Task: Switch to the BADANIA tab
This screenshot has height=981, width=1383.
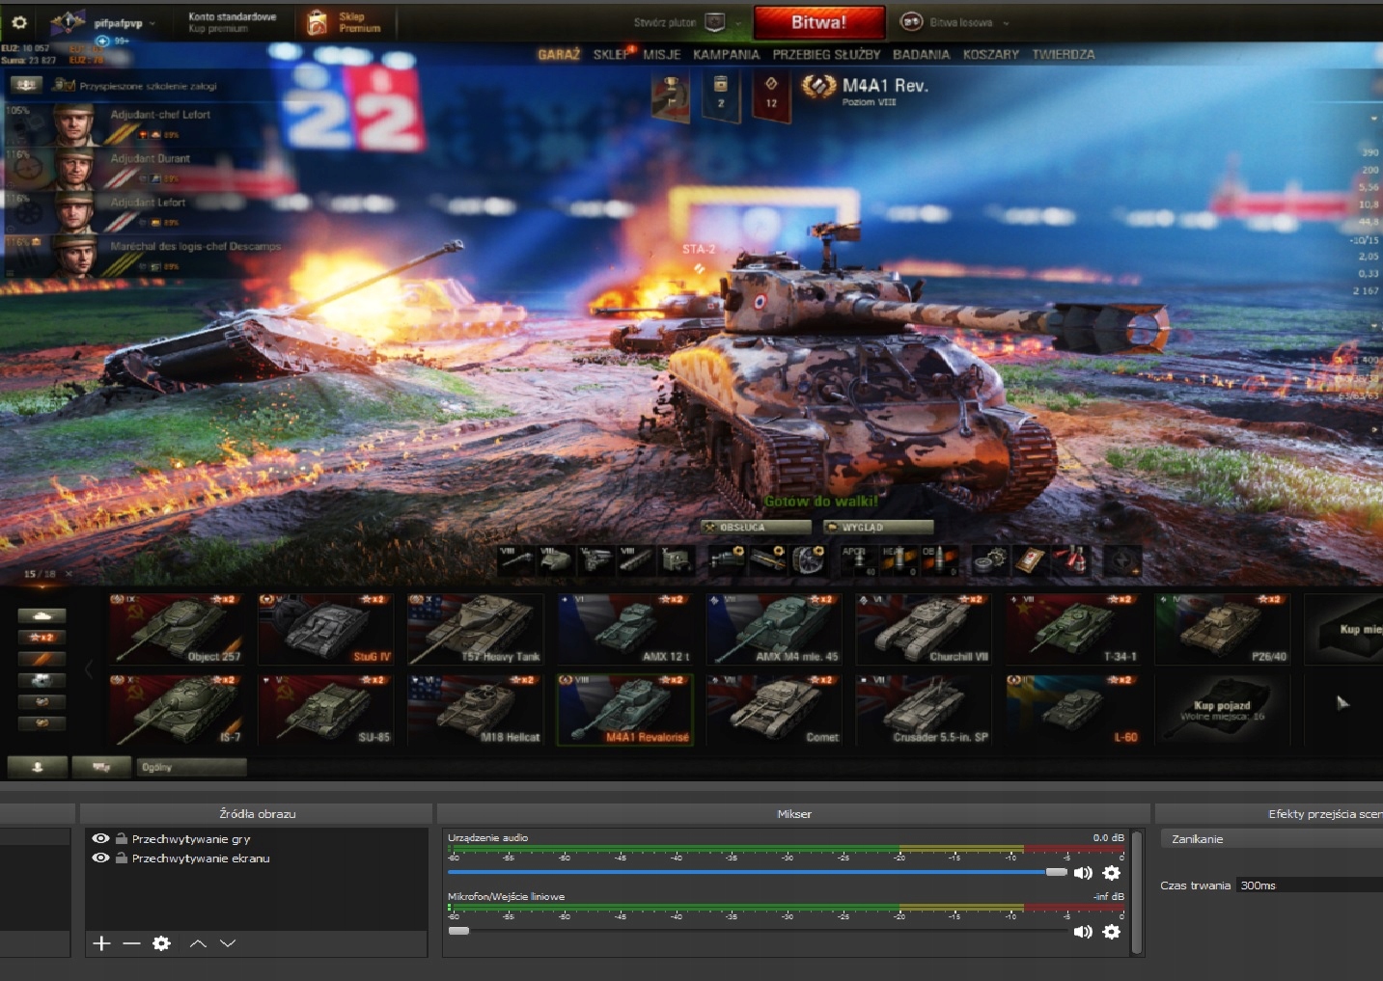Action: 922,55
